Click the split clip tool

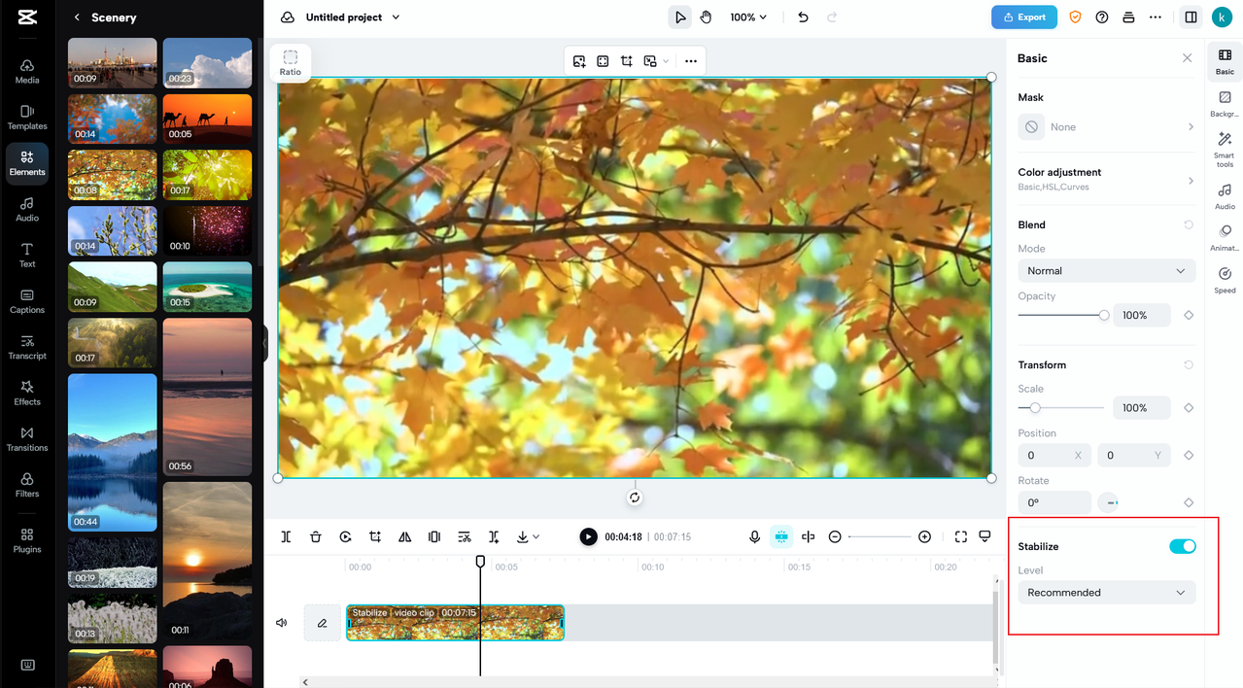[286, 536]
